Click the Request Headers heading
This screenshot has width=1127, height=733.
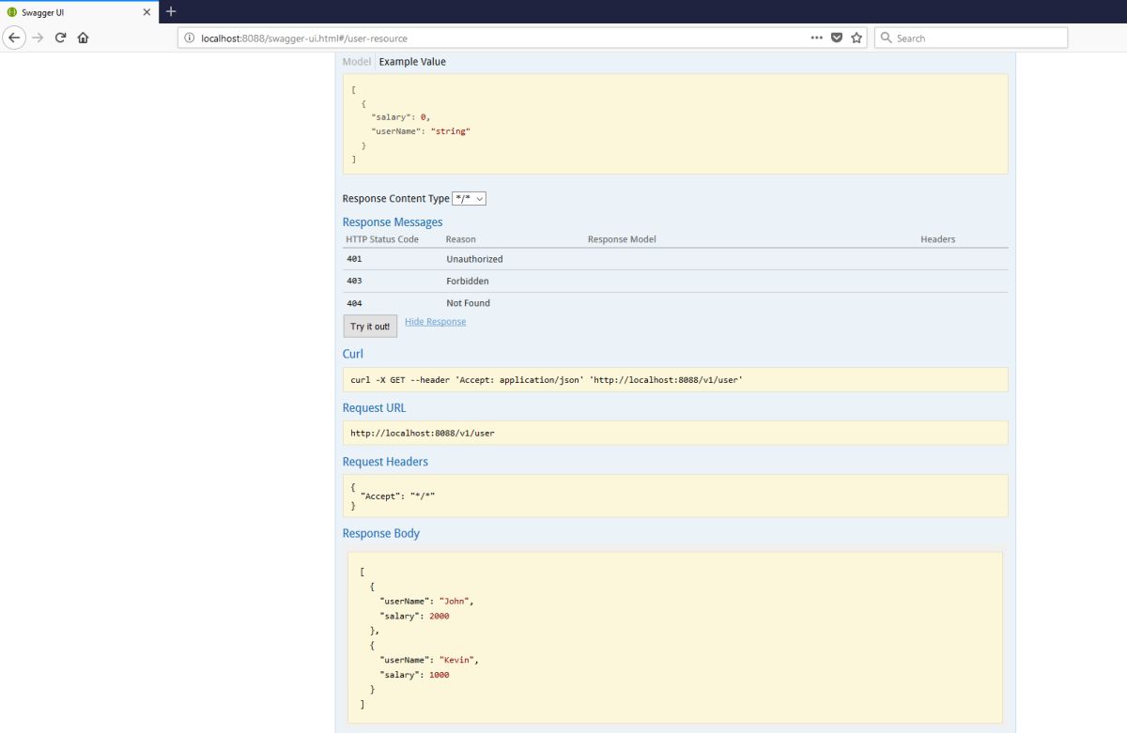(385, 462)
